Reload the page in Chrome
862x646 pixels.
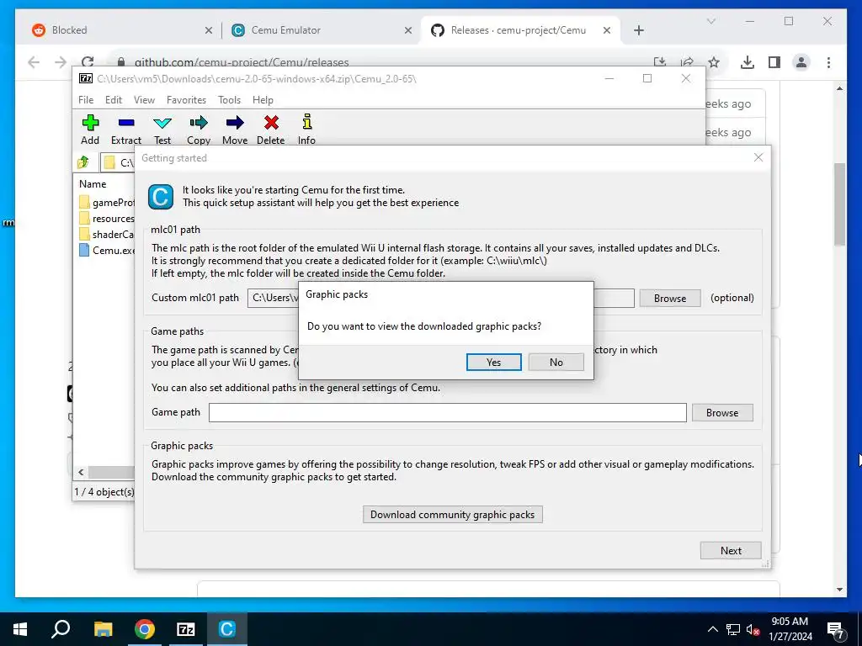(x=88, y=62)
